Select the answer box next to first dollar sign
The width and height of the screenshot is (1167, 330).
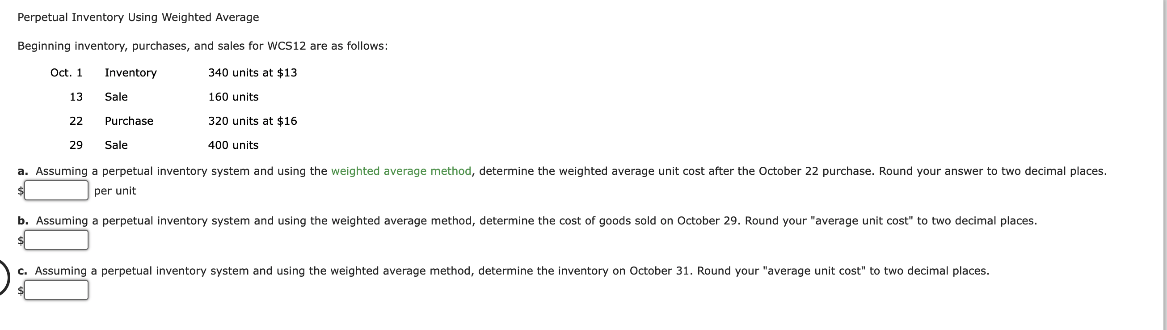(x=56, y=190)
